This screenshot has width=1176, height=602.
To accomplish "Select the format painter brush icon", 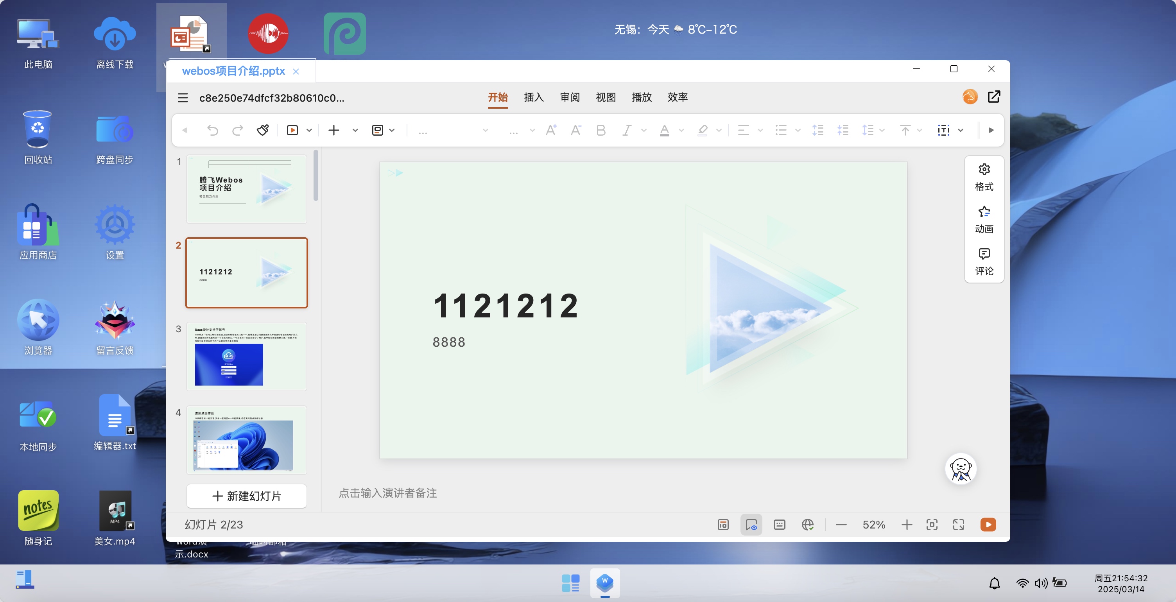I will point(262,131).
